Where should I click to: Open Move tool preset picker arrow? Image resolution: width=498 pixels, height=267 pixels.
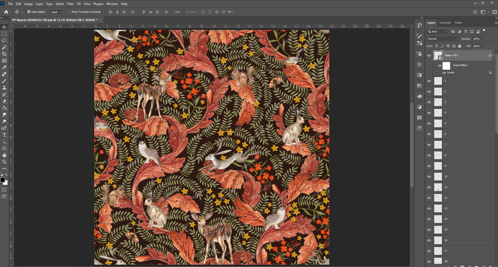22,12
